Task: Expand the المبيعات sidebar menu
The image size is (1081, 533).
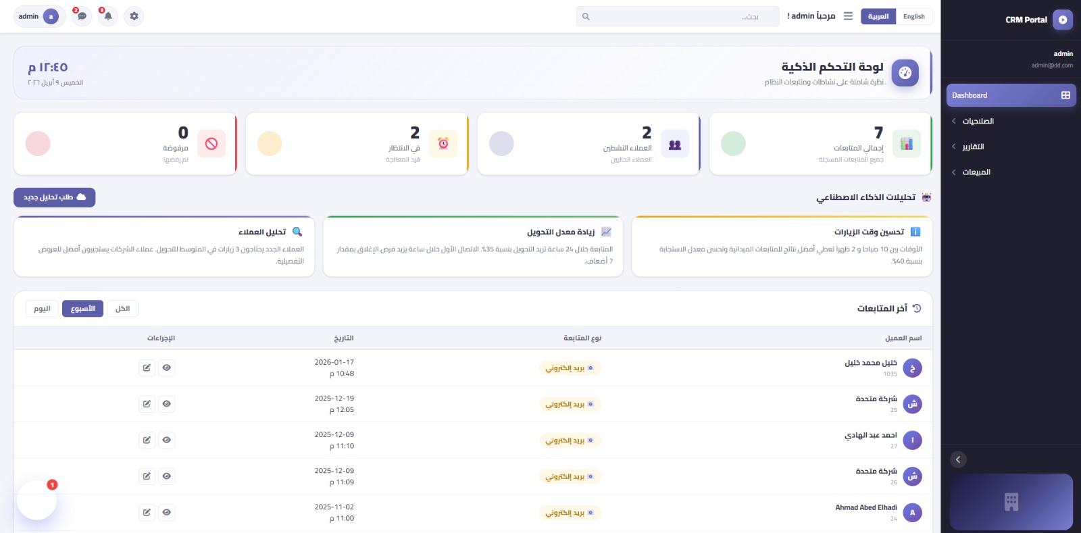Action: 1011,172
